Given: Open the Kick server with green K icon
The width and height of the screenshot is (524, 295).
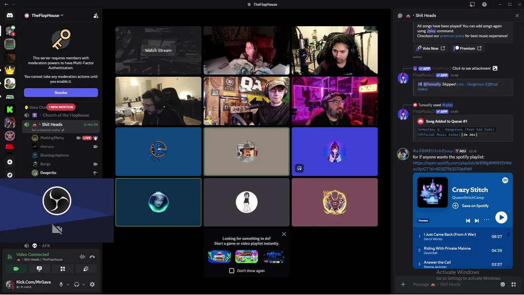Looking at the screenshot, I should [x=10, y=109].
